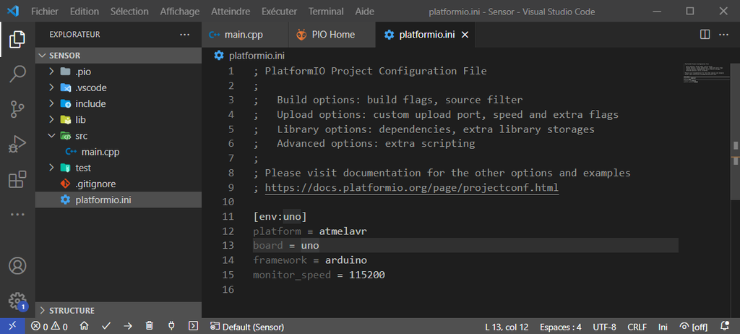The height and width of the screenshot is (334, 740).
Task: Open editor More Actions ellipsis
Action: tap(723, 35)
